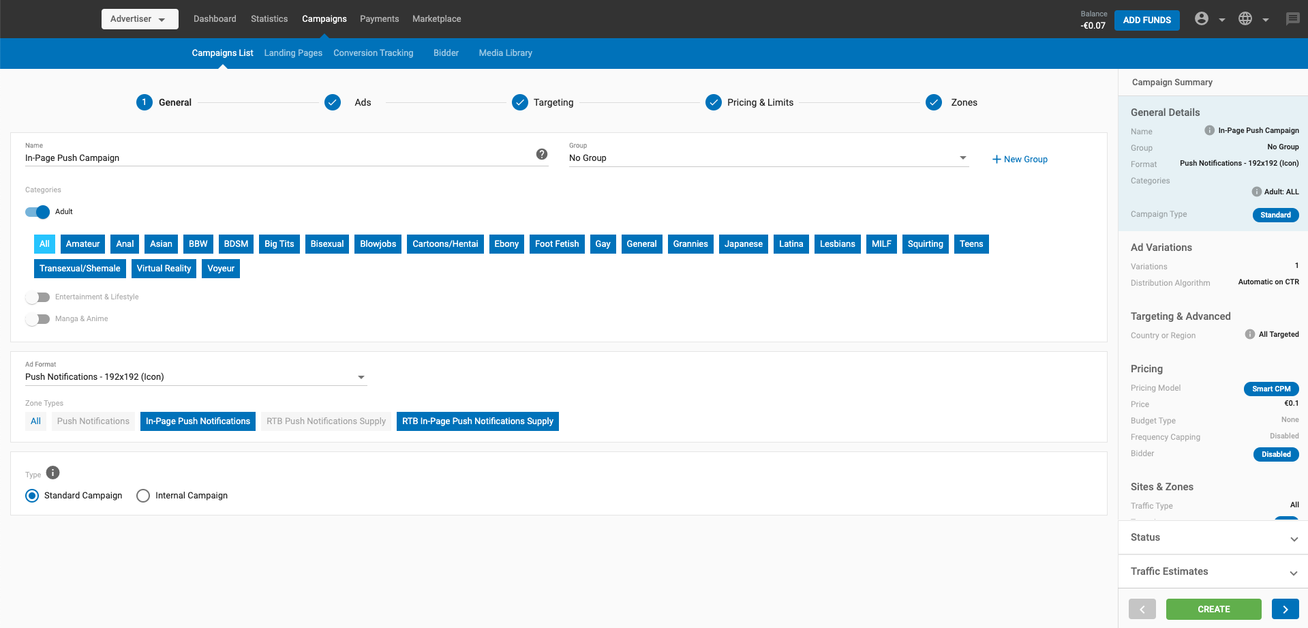The width and height of the screenshot is (1308, 628).
Task: Open the user account icon menu
Action: pos(1202,19)
